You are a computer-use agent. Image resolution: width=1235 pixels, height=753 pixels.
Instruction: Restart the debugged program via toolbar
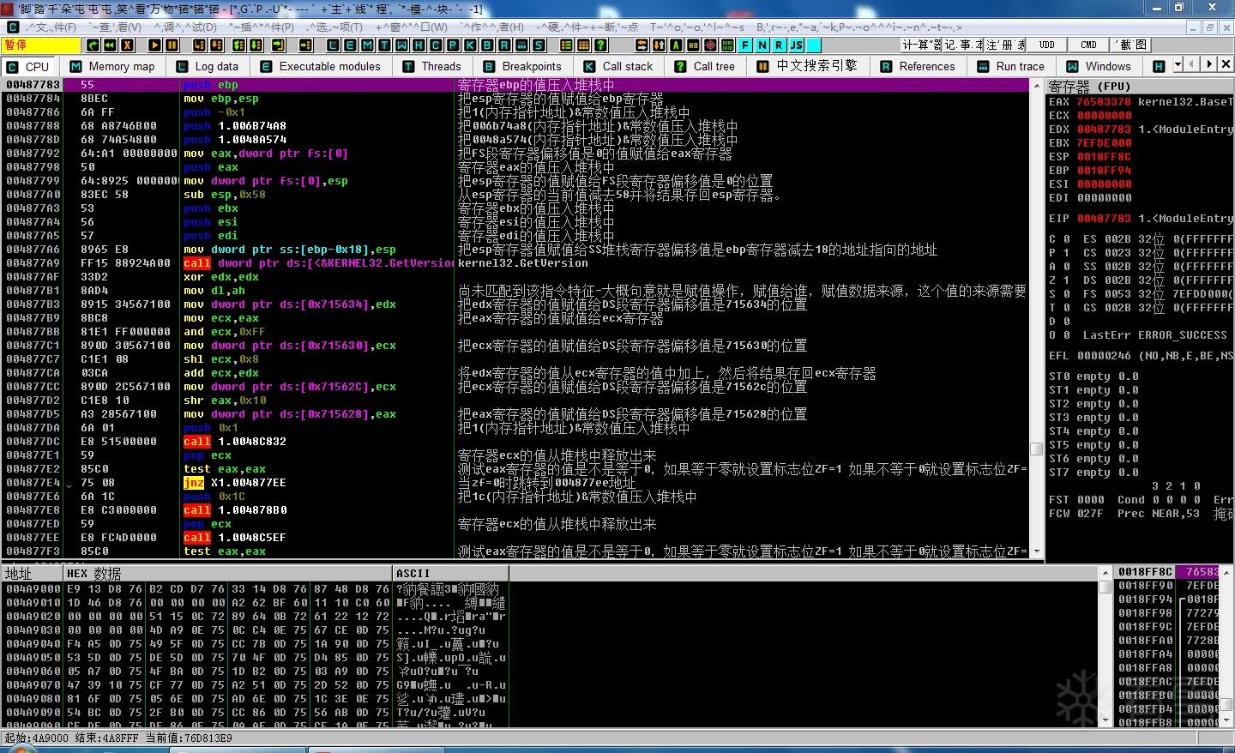coord(93,45)
